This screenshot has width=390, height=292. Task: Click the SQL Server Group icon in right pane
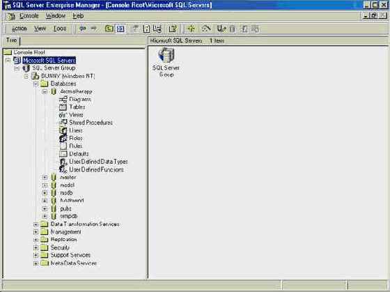tap(166, 54)
